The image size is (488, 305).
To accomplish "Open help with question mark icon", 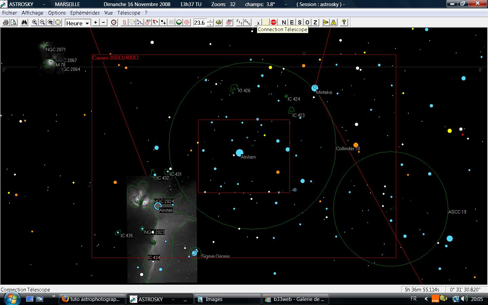I will coord(344,22).
